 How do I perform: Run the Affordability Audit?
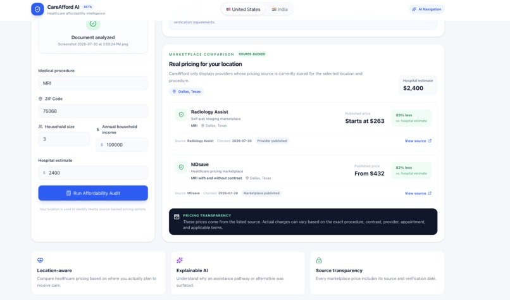93,193
